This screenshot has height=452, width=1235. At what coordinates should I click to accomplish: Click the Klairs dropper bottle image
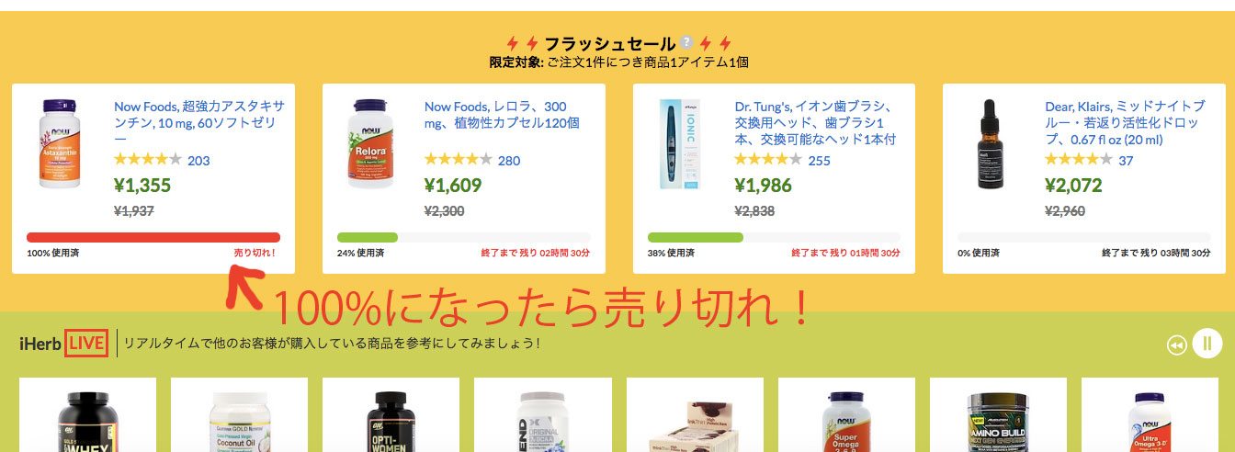coord(989,144)
